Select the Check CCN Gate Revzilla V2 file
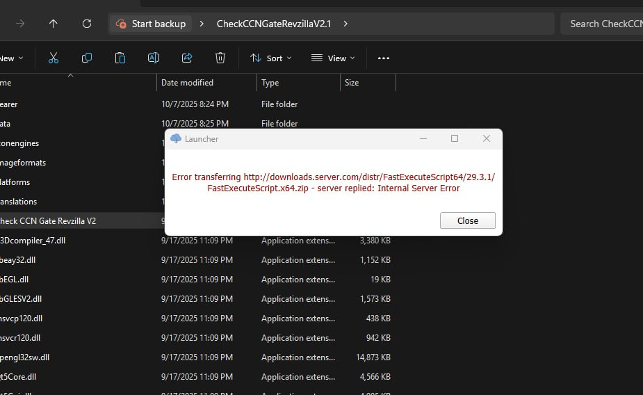The height and width of the screenshot is (395, 643). (47, 221)
